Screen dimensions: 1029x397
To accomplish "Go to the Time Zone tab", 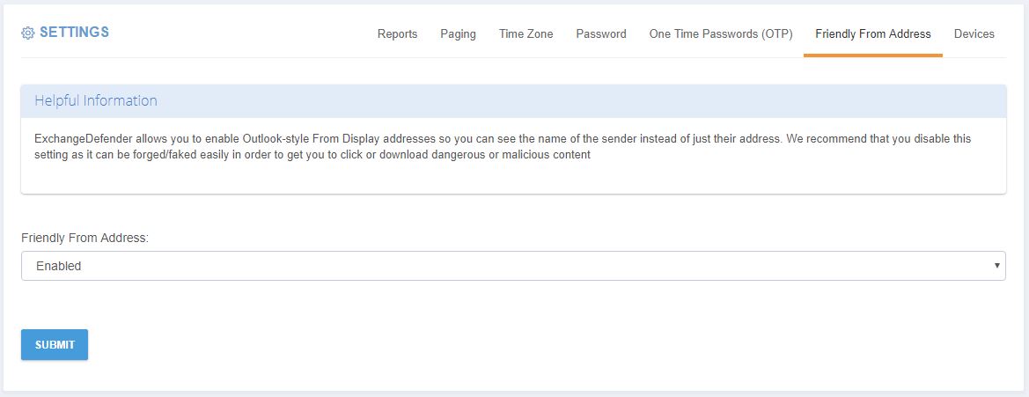I will pos(526,34).
